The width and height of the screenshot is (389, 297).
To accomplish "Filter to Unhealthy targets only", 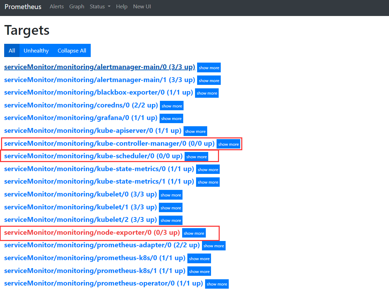I will coord(36,51).
